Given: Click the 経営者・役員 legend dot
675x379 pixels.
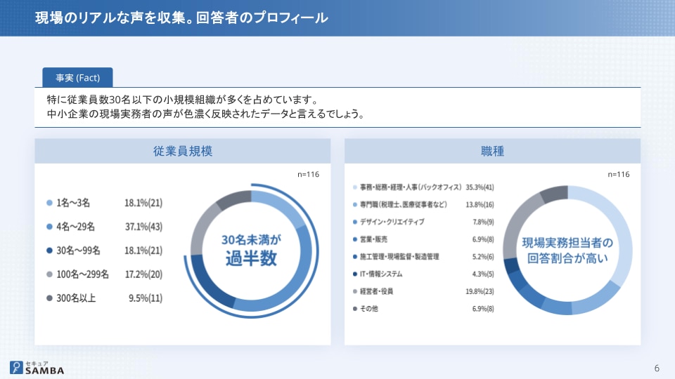Looking at the screenshot, I should click(x=354, y=291).
